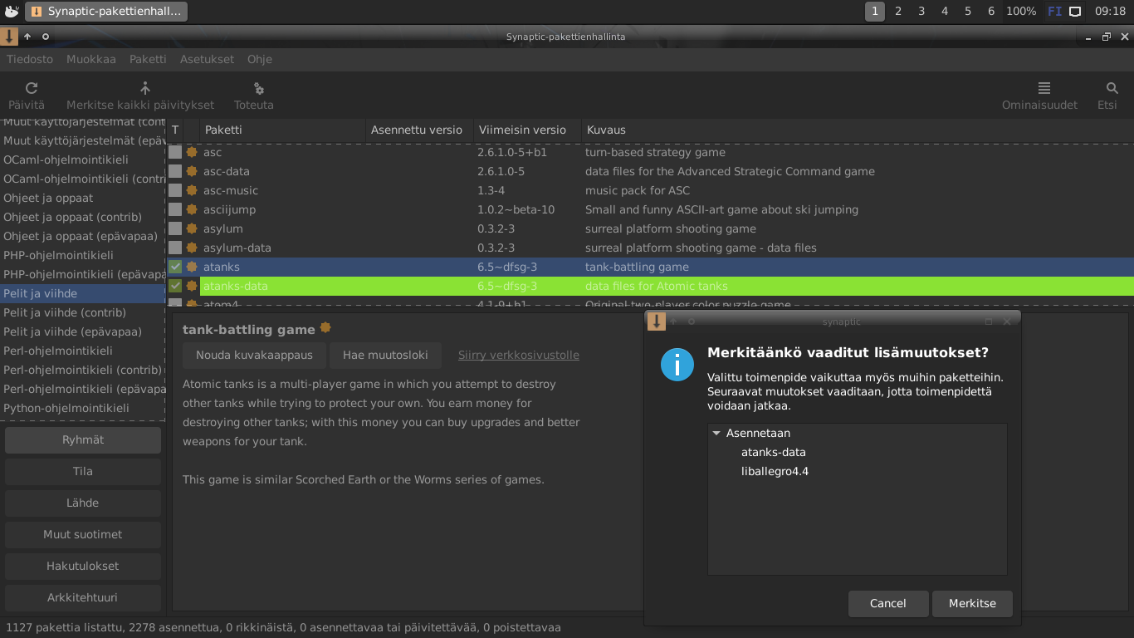Click the keyboard layout FI indicator

[x=1054, y=12]
